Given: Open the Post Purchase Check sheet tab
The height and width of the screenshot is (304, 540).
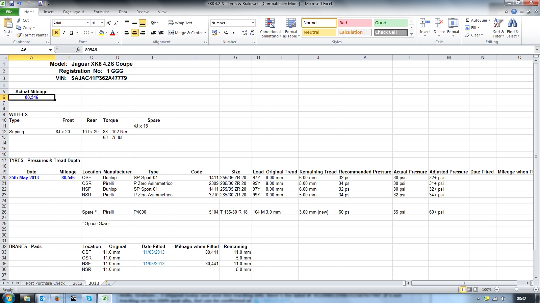Looking at the screenshot, I should tap(45, 283).
